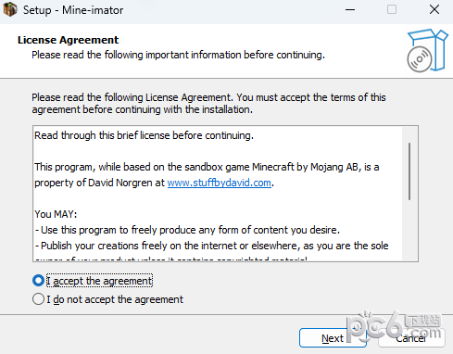Image resolution: width=453 pixels, height=354 pixels.
Task: Click the license text scrollbar thumb
Action: point(409,171)
